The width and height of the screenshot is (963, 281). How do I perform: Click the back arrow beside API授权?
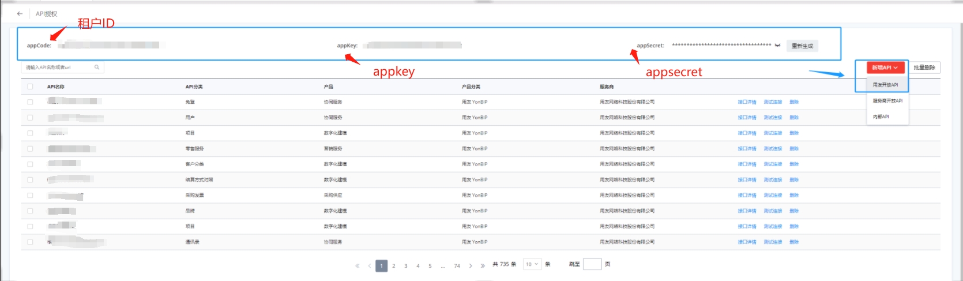[x=20, y=13]
